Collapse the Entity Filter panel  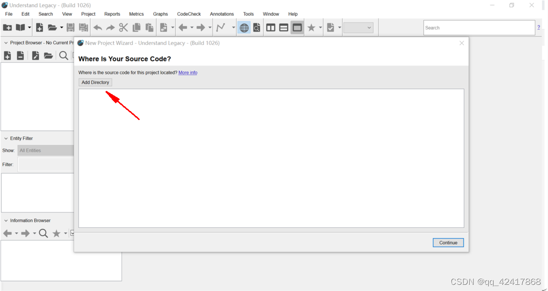pyautogui.click(x=6, y=138)
